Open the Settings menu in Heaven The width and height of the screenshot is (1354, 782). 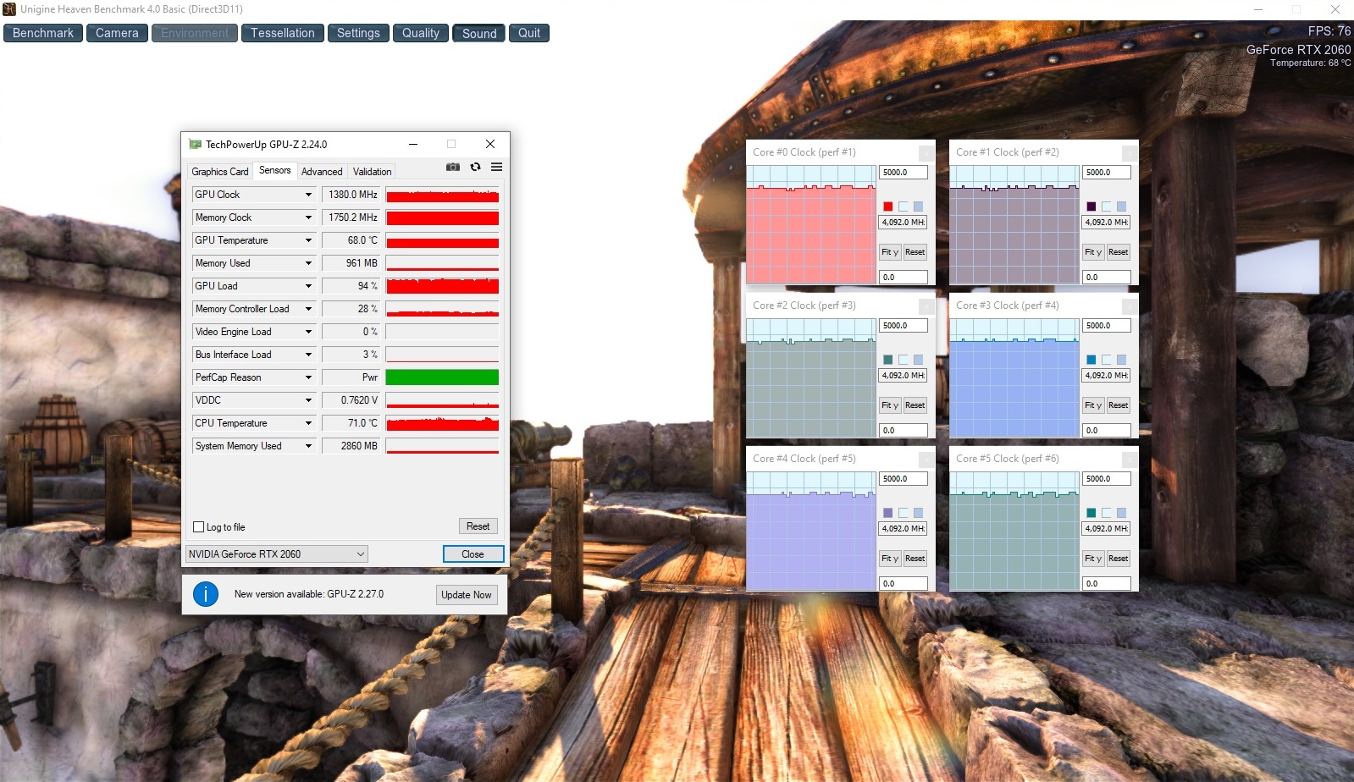coord(358,33)
